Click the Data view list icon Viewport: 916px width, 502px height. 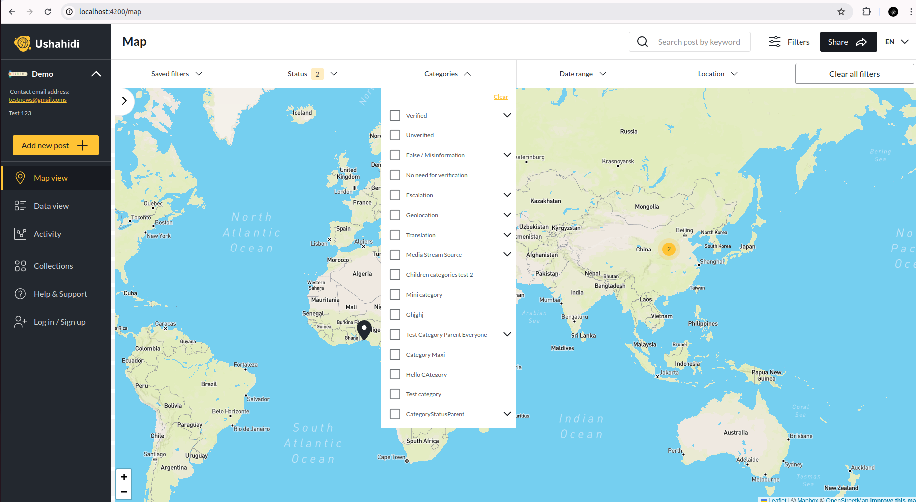click(x=20, y=206)
